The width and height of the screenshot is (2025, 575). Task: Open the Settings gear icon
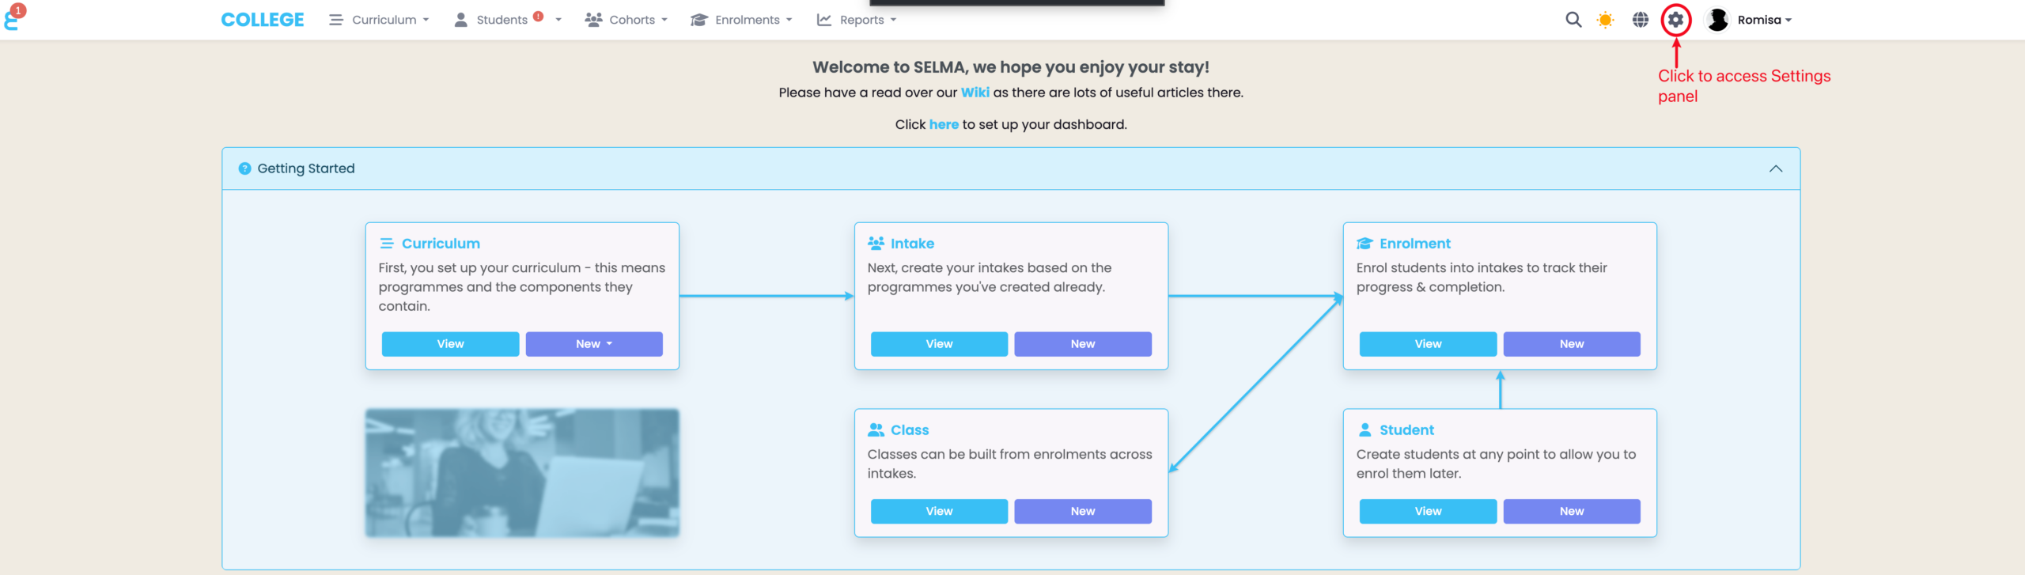(x=1675, y=20)
